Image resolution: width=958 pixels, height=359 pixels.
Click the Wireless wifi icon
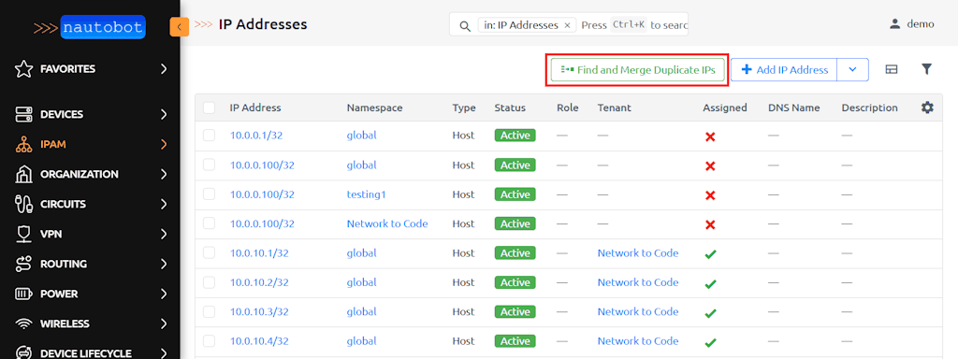[x=23, y=323]
